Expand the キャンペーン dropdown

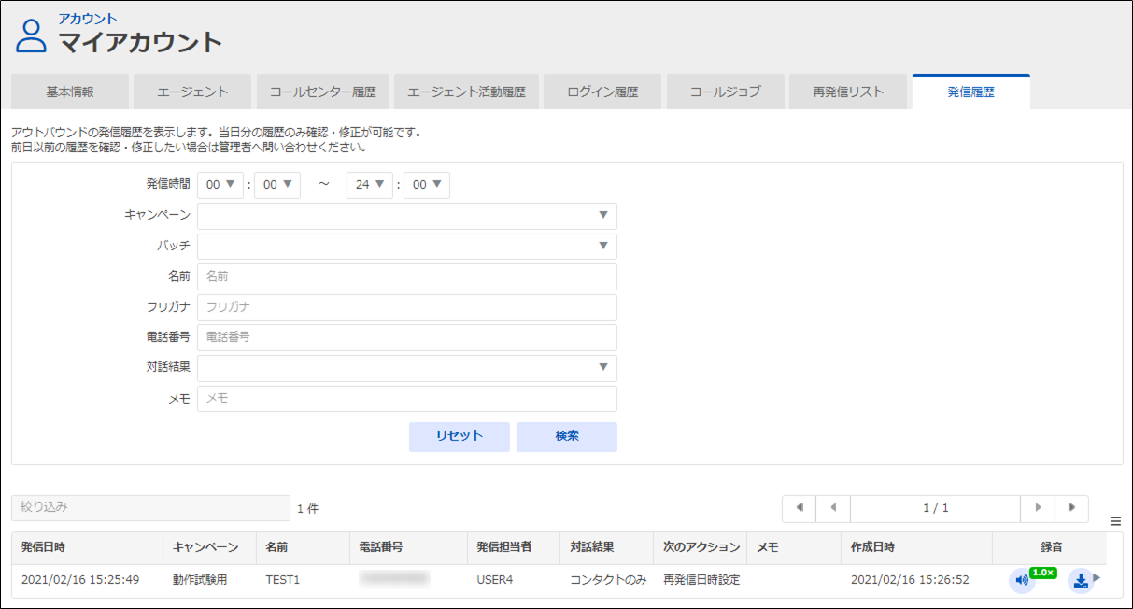pyautogui.click(x=407, y=216)
